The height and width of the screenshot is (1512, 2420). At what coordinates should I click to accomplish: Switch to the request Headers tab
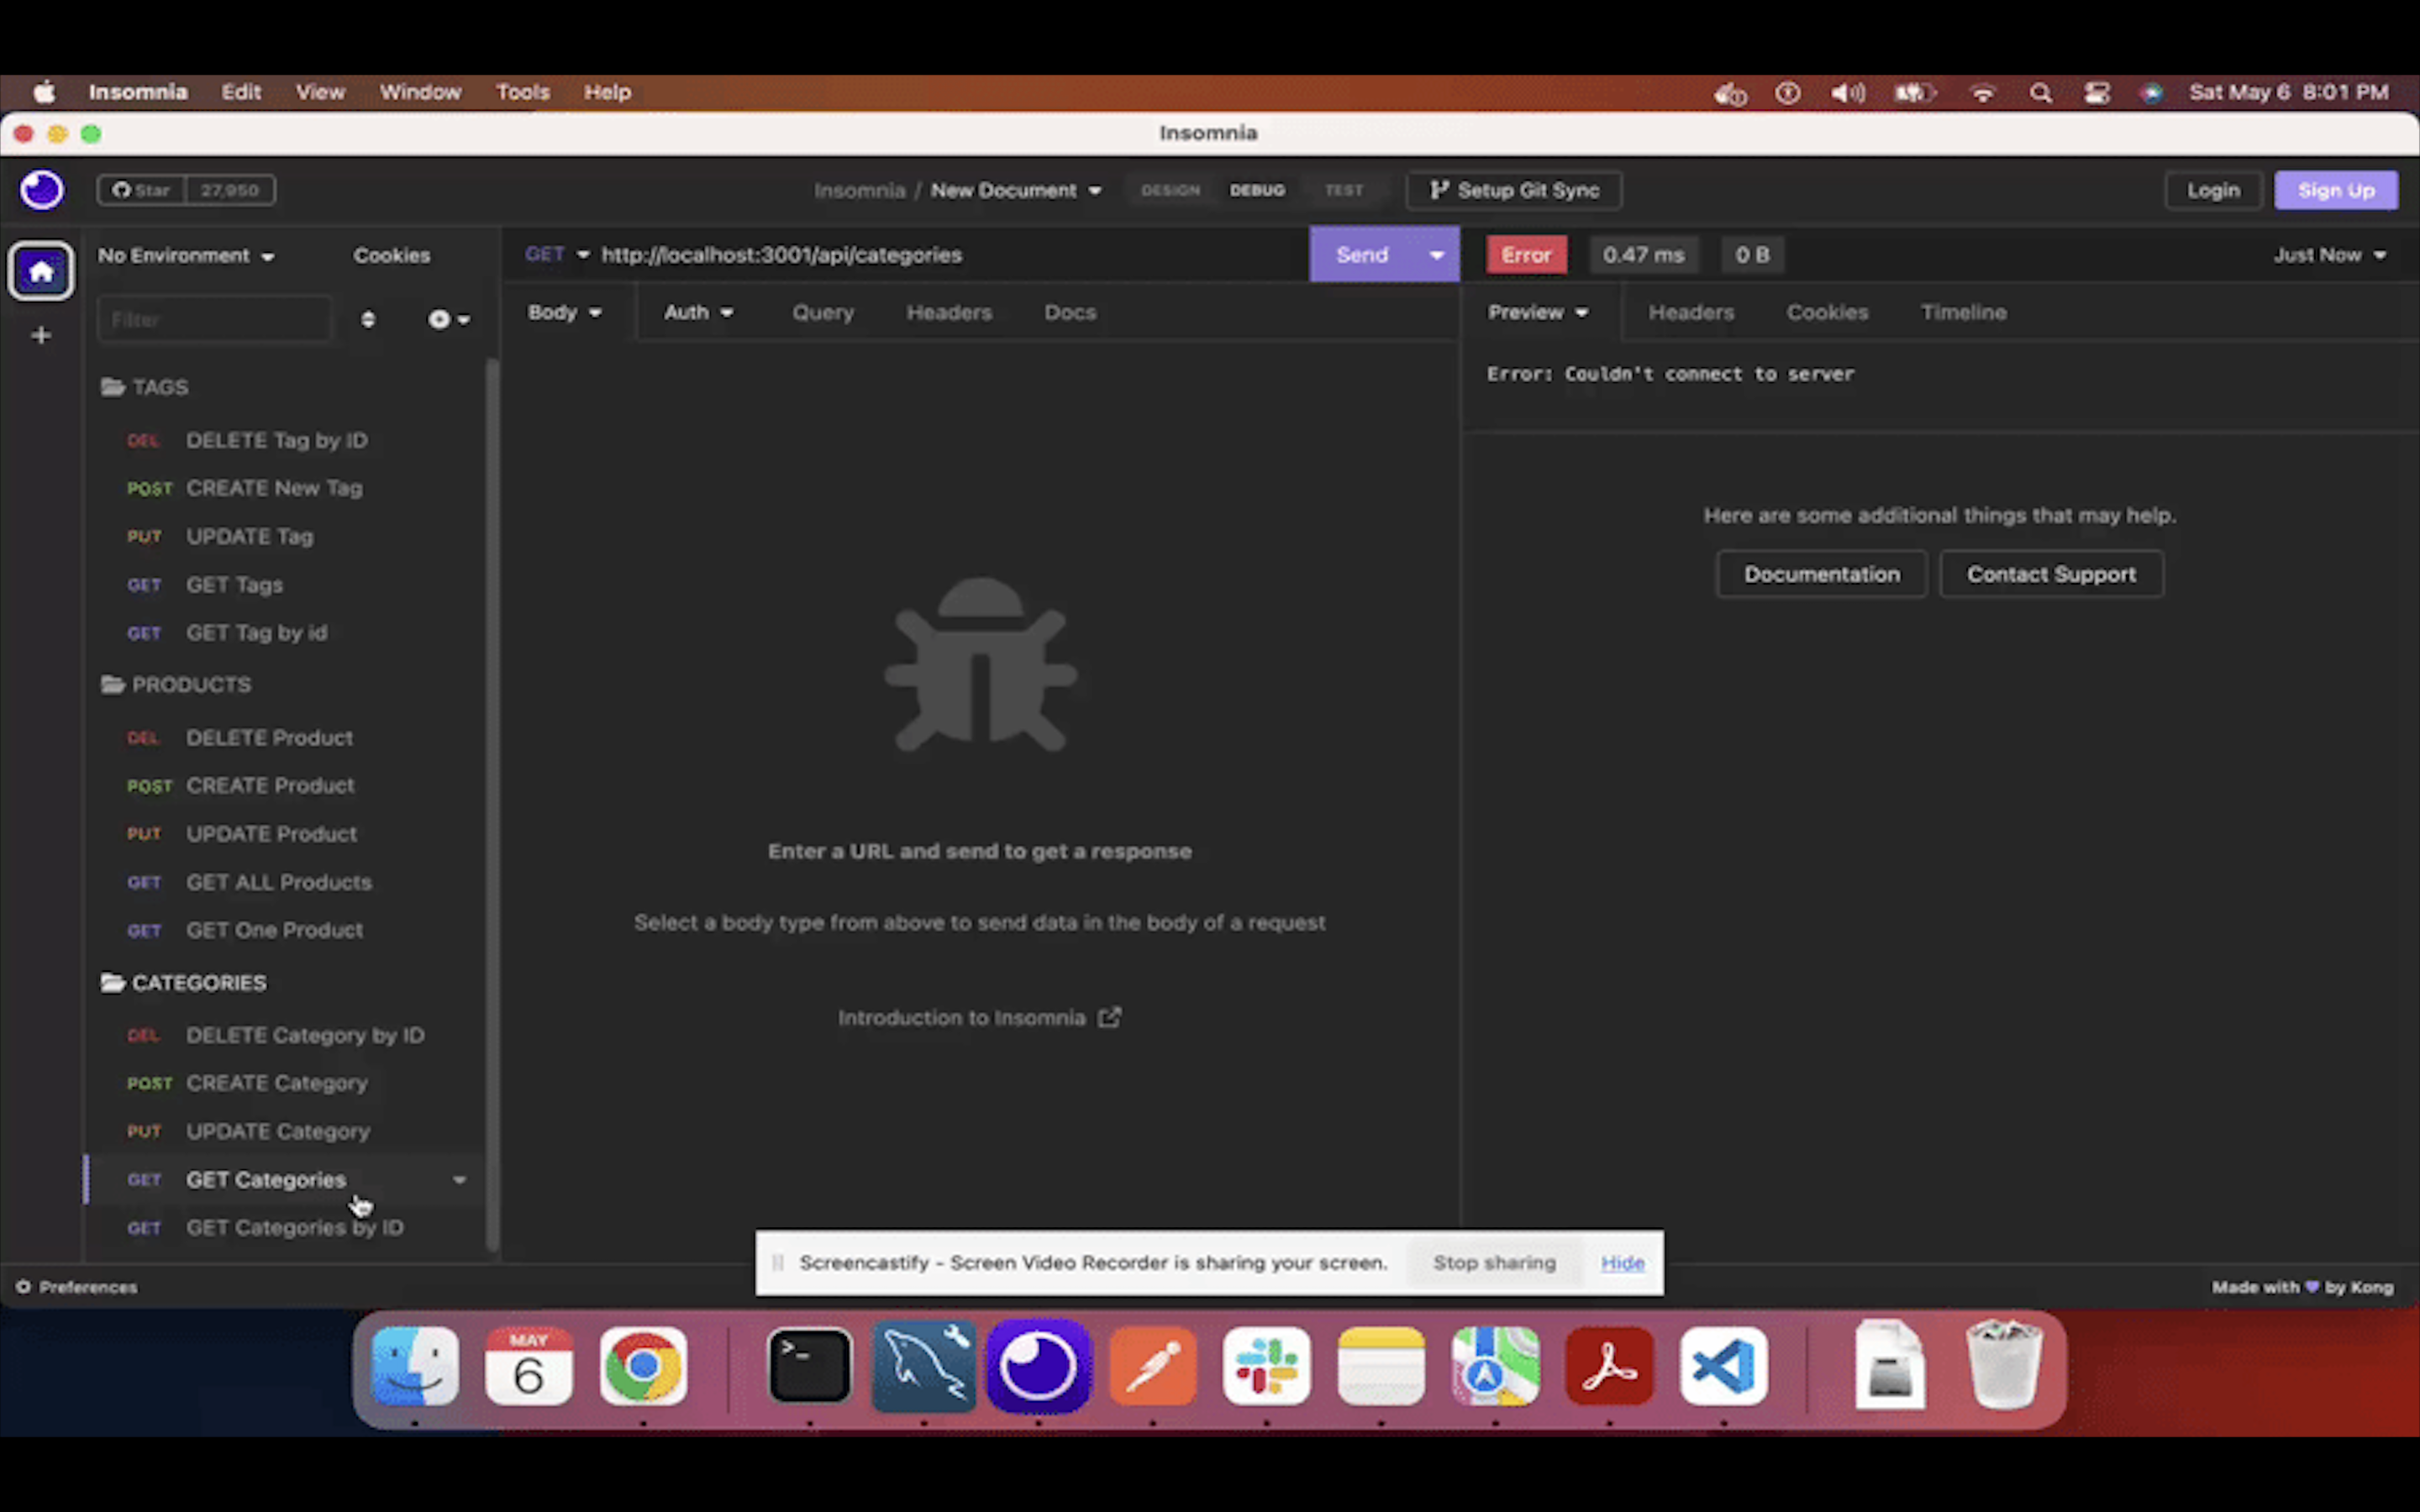click(949, 313)
